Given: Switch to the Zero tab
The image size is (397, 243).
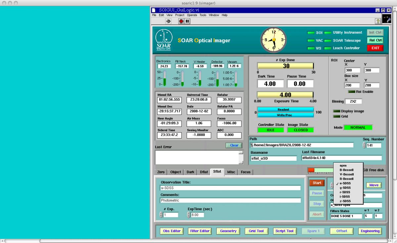Looking at the screenshot, I should tap(161, 172).
